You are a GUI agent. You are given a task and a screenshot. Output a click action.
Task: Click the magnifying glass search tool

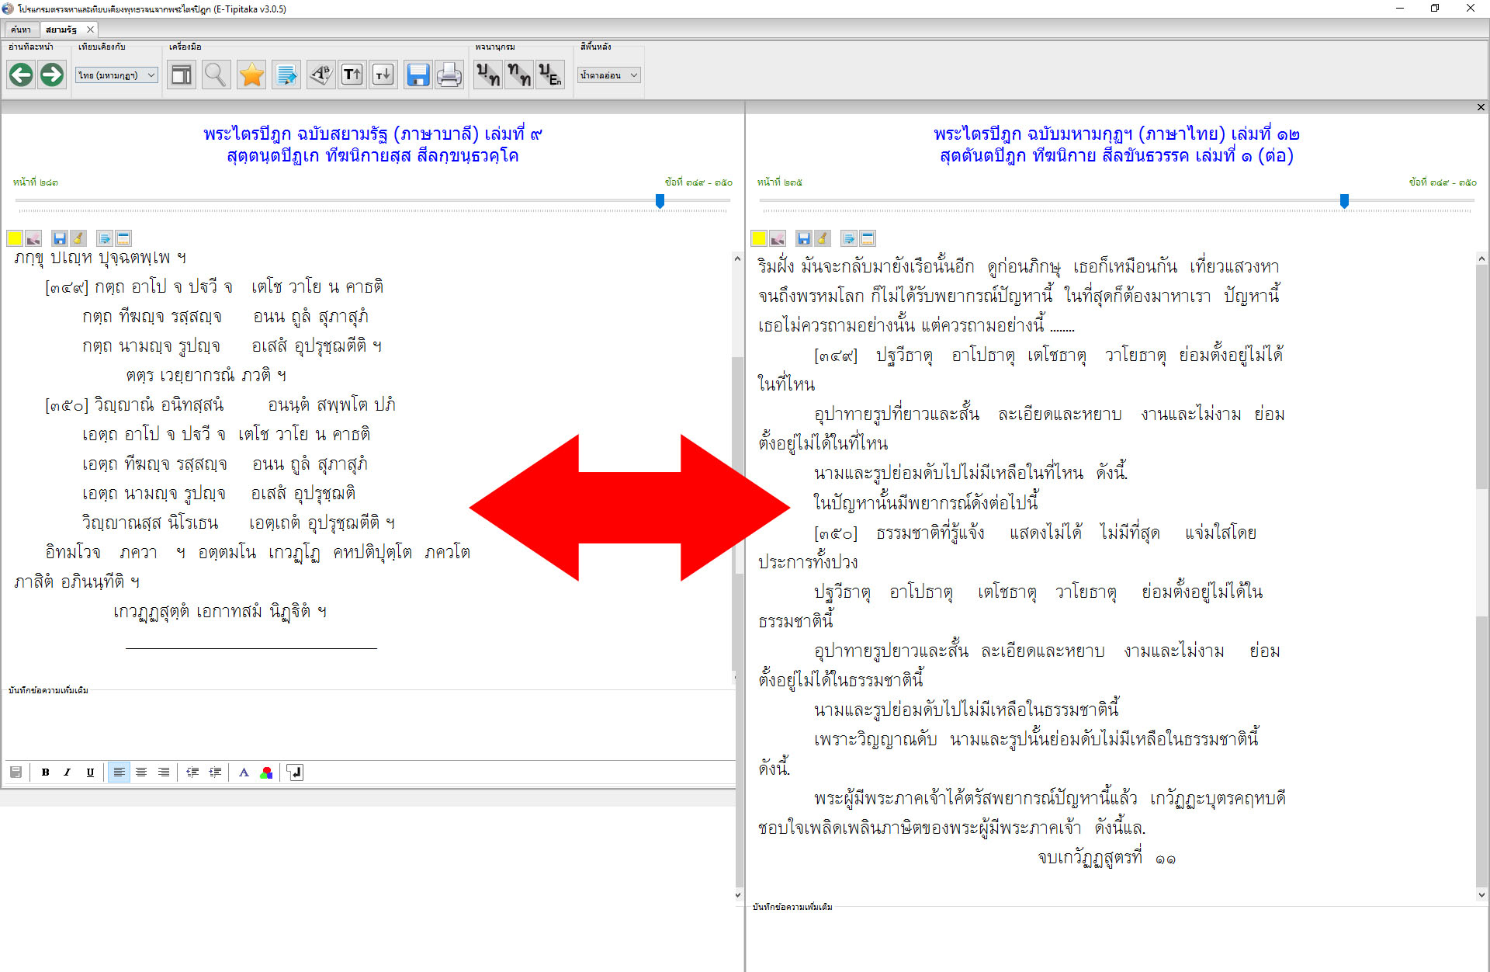(x=215, y=75)
